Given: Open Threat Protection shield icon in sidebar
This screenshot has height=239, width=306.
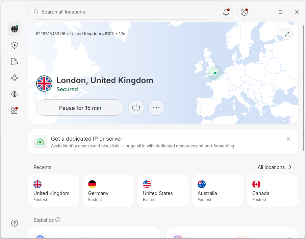Looking at the screenshot, I should (x=15, y=45).
